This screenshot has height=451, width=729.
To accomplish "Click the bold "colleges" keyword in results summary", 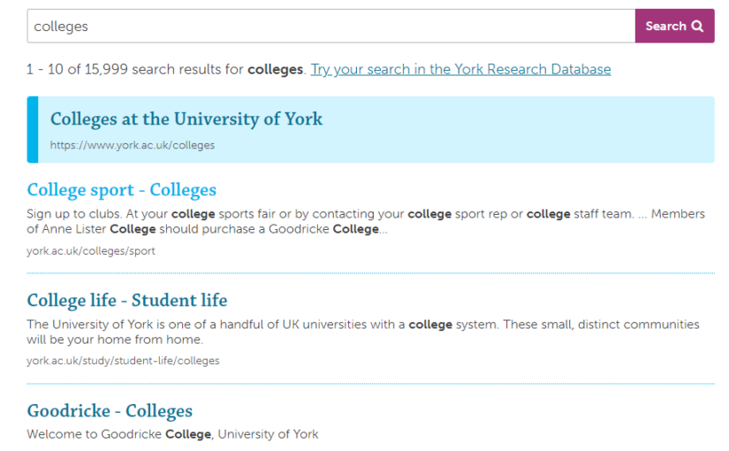I will click(275, 69).
